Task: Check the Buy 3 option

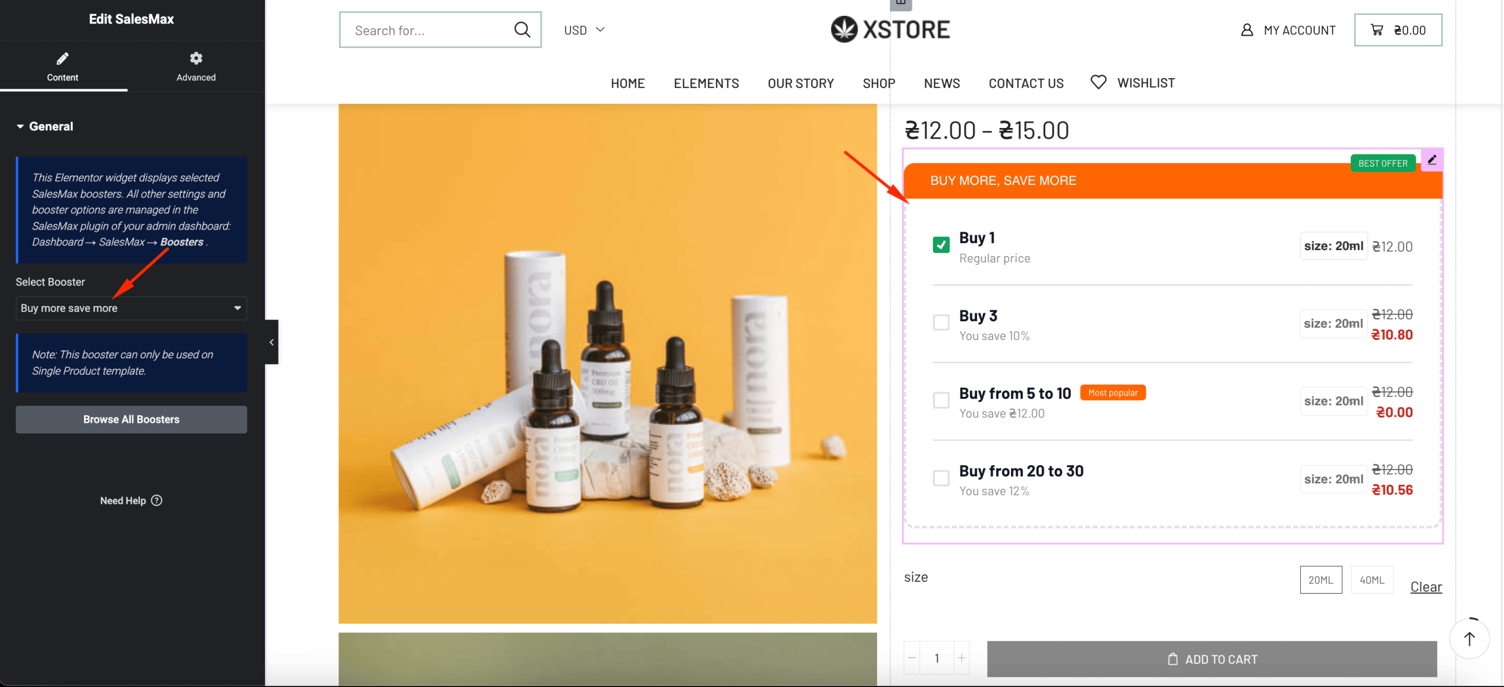Action: pos(941,322)
